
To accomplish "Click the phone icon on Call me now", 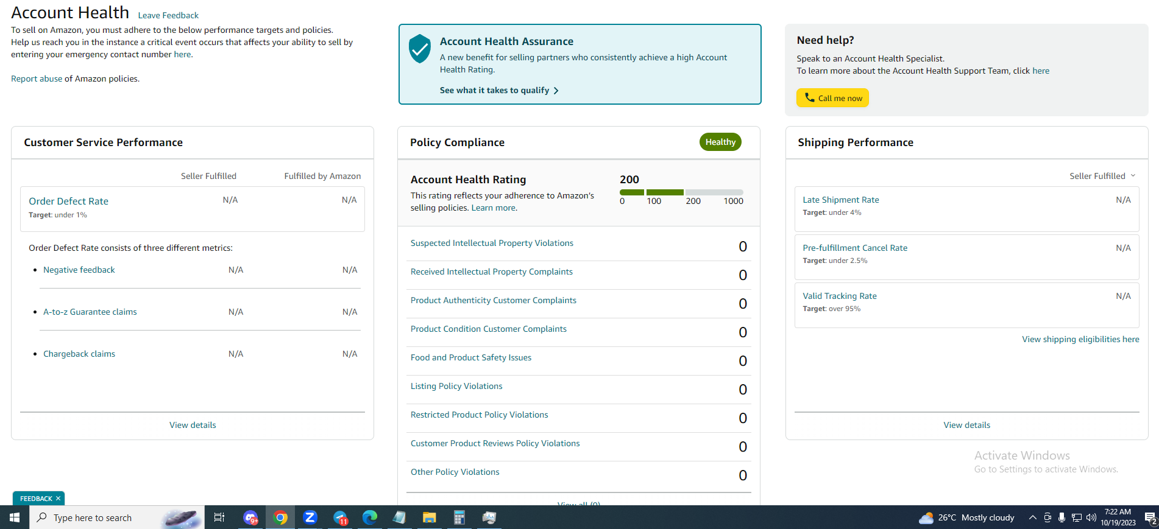I will point(809,97).
